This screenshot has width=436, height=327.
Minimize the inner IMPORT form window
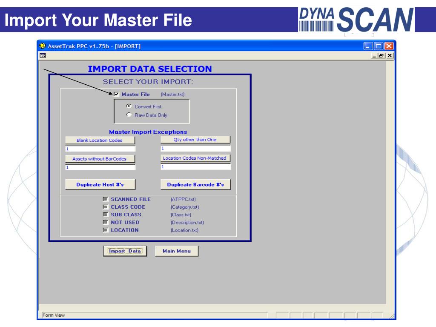(374, 56)
